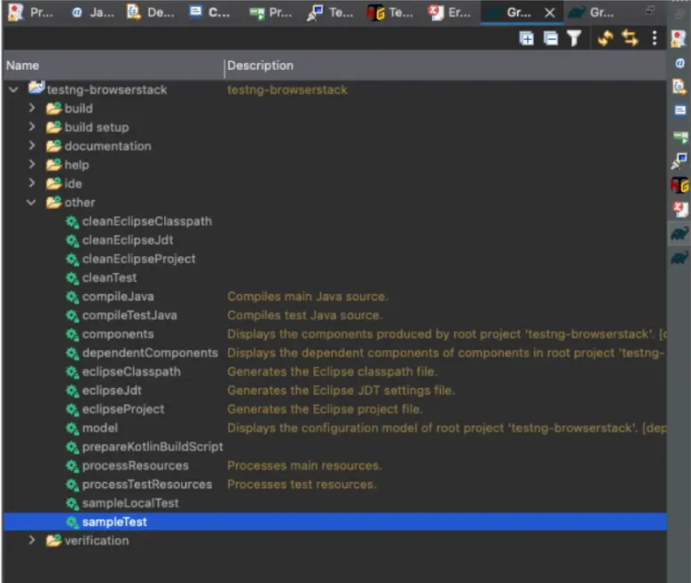Close the active Gradle Tasks tab
This screenshot has width=691, height=583.
[550, 12]
